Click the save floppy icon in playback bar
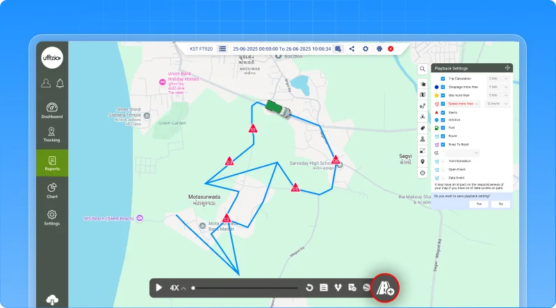The image size is (556, 308). point(324,288)
